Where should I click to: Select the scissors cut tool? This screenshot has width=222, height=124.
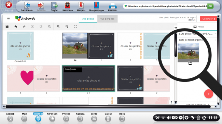click(32, 26)
